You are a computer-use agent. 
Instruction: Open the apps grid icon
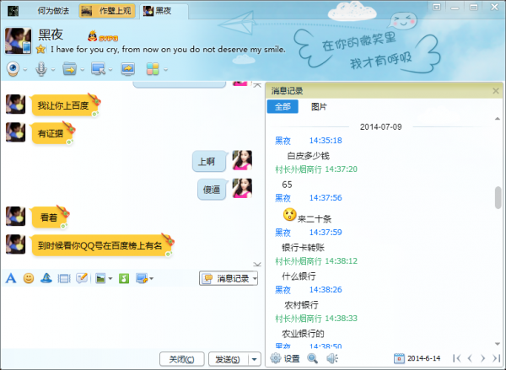(153, 69)
